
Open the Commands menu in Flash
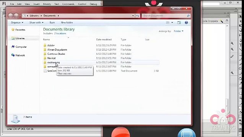pos(68,4)
